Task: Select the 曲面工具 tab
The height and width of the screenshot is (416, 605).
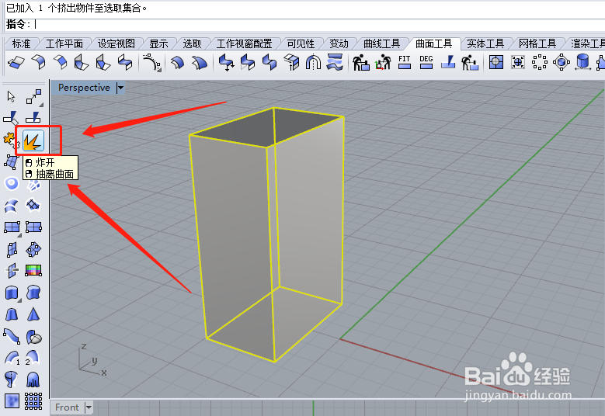Action: coord(433,43)
